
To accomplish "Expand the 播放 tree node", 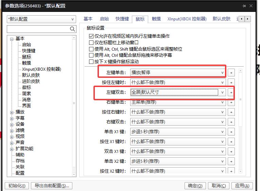I will 12,112.
